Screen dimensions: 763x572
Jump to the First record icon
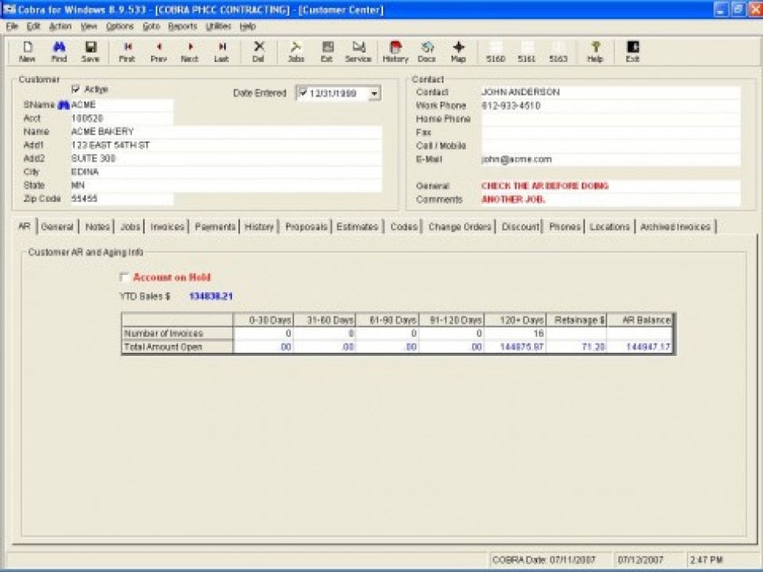pyautogui.click(x=127, y=52)
